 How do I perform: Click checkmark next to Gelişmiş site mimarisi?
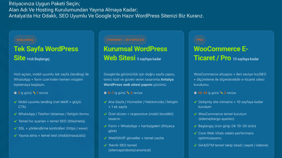[x=195, y=102]
